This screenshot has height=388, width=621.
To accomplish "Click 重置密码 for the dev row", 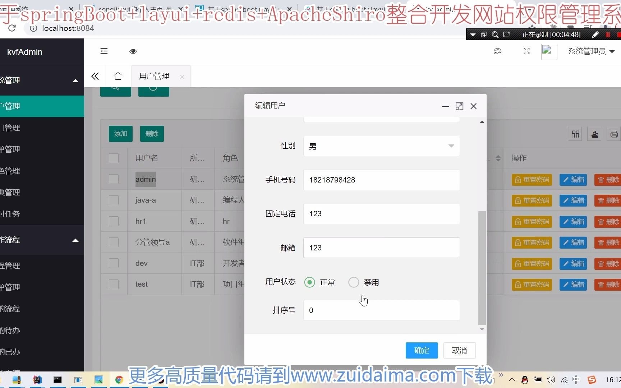I will [x=532, y=264].
